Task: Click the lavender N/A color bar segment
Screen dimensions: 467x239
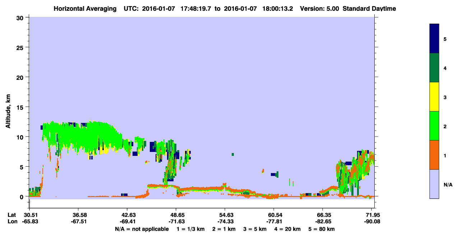Action: [434, 184]
